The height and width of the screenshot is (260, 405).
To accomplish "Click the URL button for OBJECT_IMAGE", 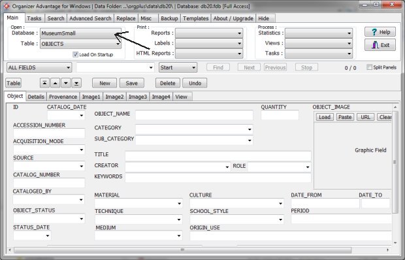I will (x=365, y=117).
